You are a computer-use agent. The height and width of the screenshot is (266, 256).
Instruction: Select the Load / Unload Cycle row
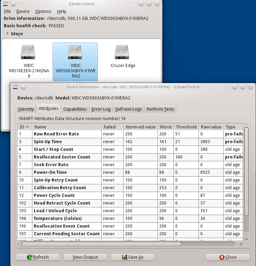pos(130,211)
